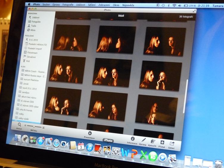
Task: Open the Informace info panel
Action: (x=133, y=139)
